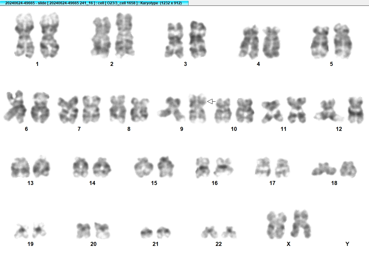The width and height of the screenshot is (369, 263).
Task: Select the left chromosome 7 homolog
Action: point(68,110)
